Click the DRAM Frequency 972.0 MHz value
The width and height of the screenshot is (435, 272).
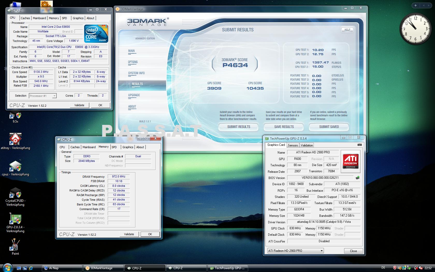pos(119,177)
